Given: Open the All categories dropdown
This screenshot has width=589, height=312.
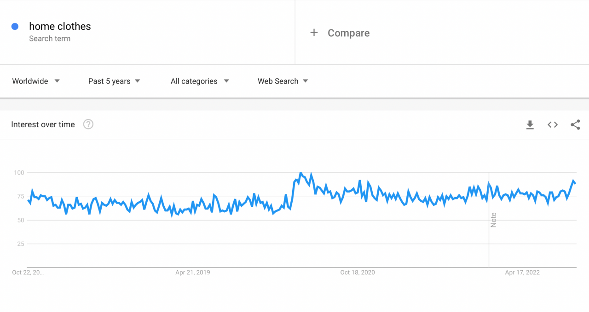Looking at the screenshot, I should (x=194, y=81).
